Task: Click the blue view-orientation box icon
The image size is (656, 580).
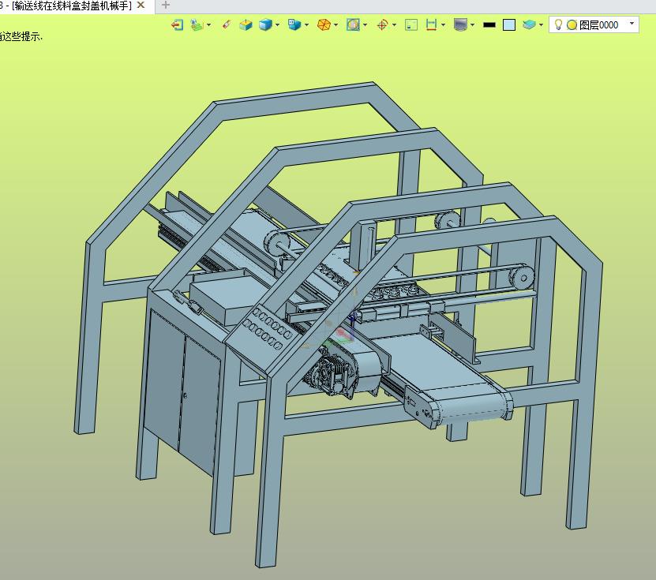Action: point(294,25)
